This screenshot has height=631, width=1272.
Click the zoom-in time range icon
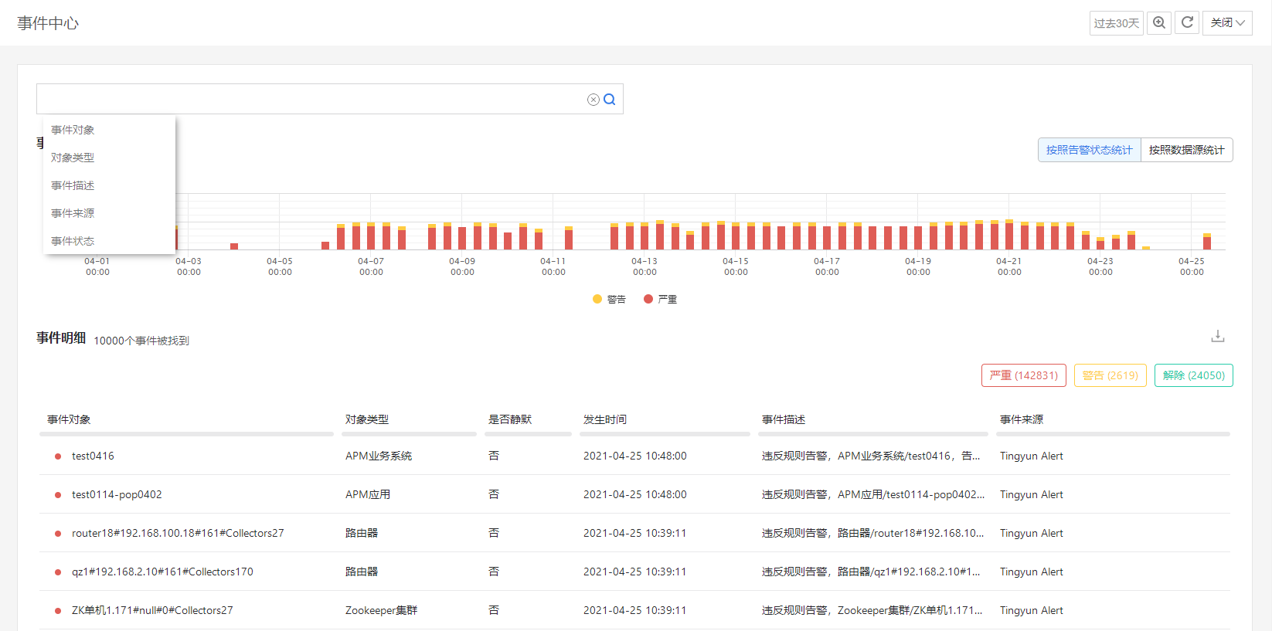[1159, 22]
